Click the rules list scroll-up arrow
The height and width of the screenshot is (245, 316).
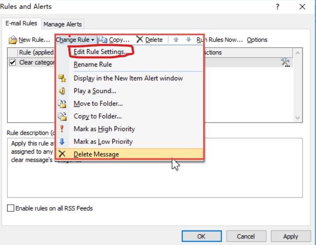(297, 53)
